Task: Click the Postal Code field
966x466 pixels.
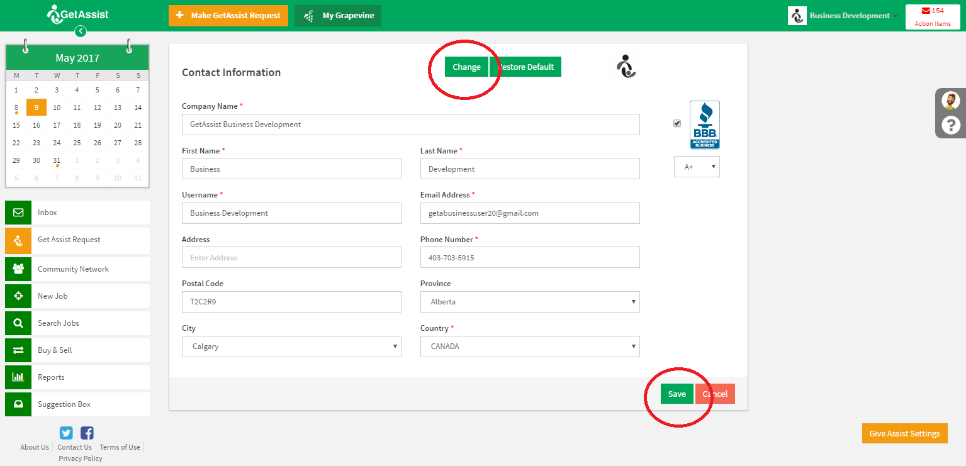Action: (x=291, y=302)
